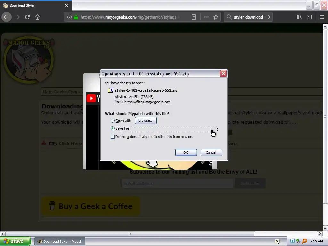
Task: Click the MajorGeeks logo image
Action: (x=29, y=61)
